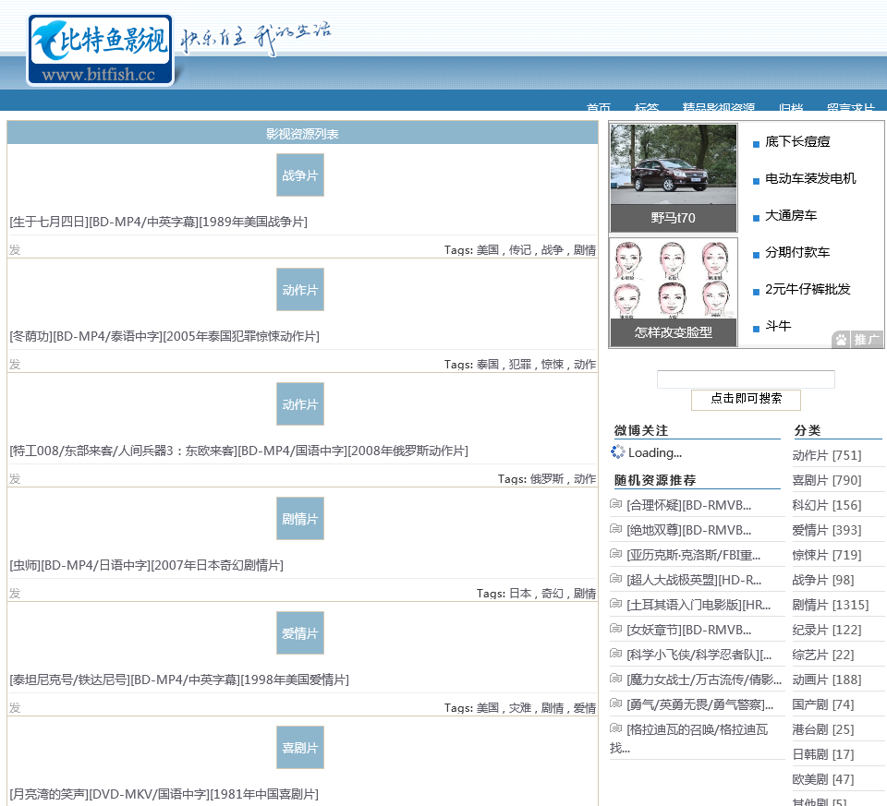Open [泰坦尼克号/铁达尼号] post link
Screen dimensions: 887x806
[x=179, y=680]
